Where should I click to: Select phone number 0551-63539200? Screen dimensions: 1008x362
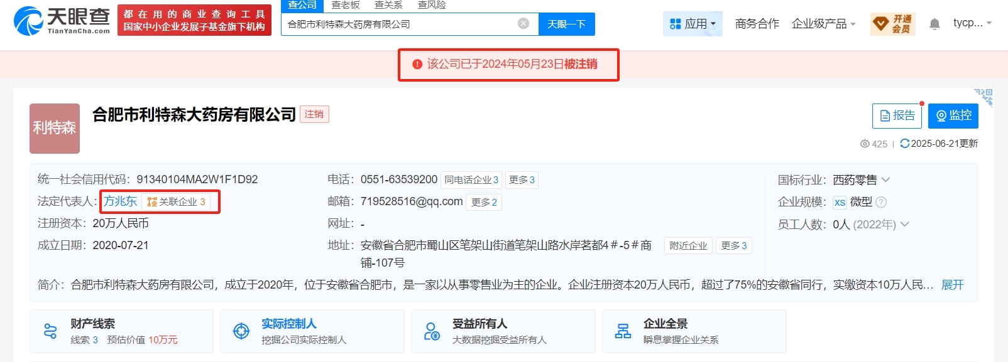399,179
